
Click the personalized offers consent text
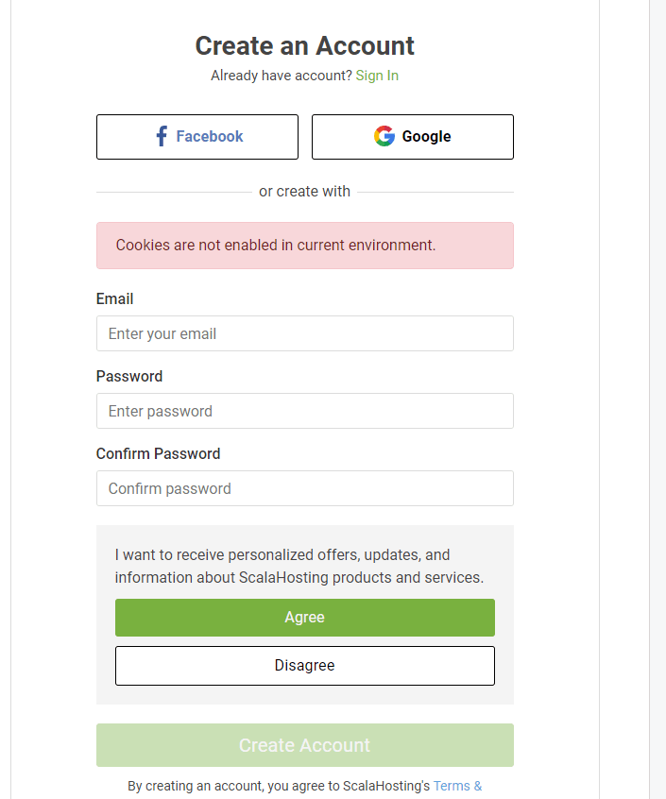299,566
